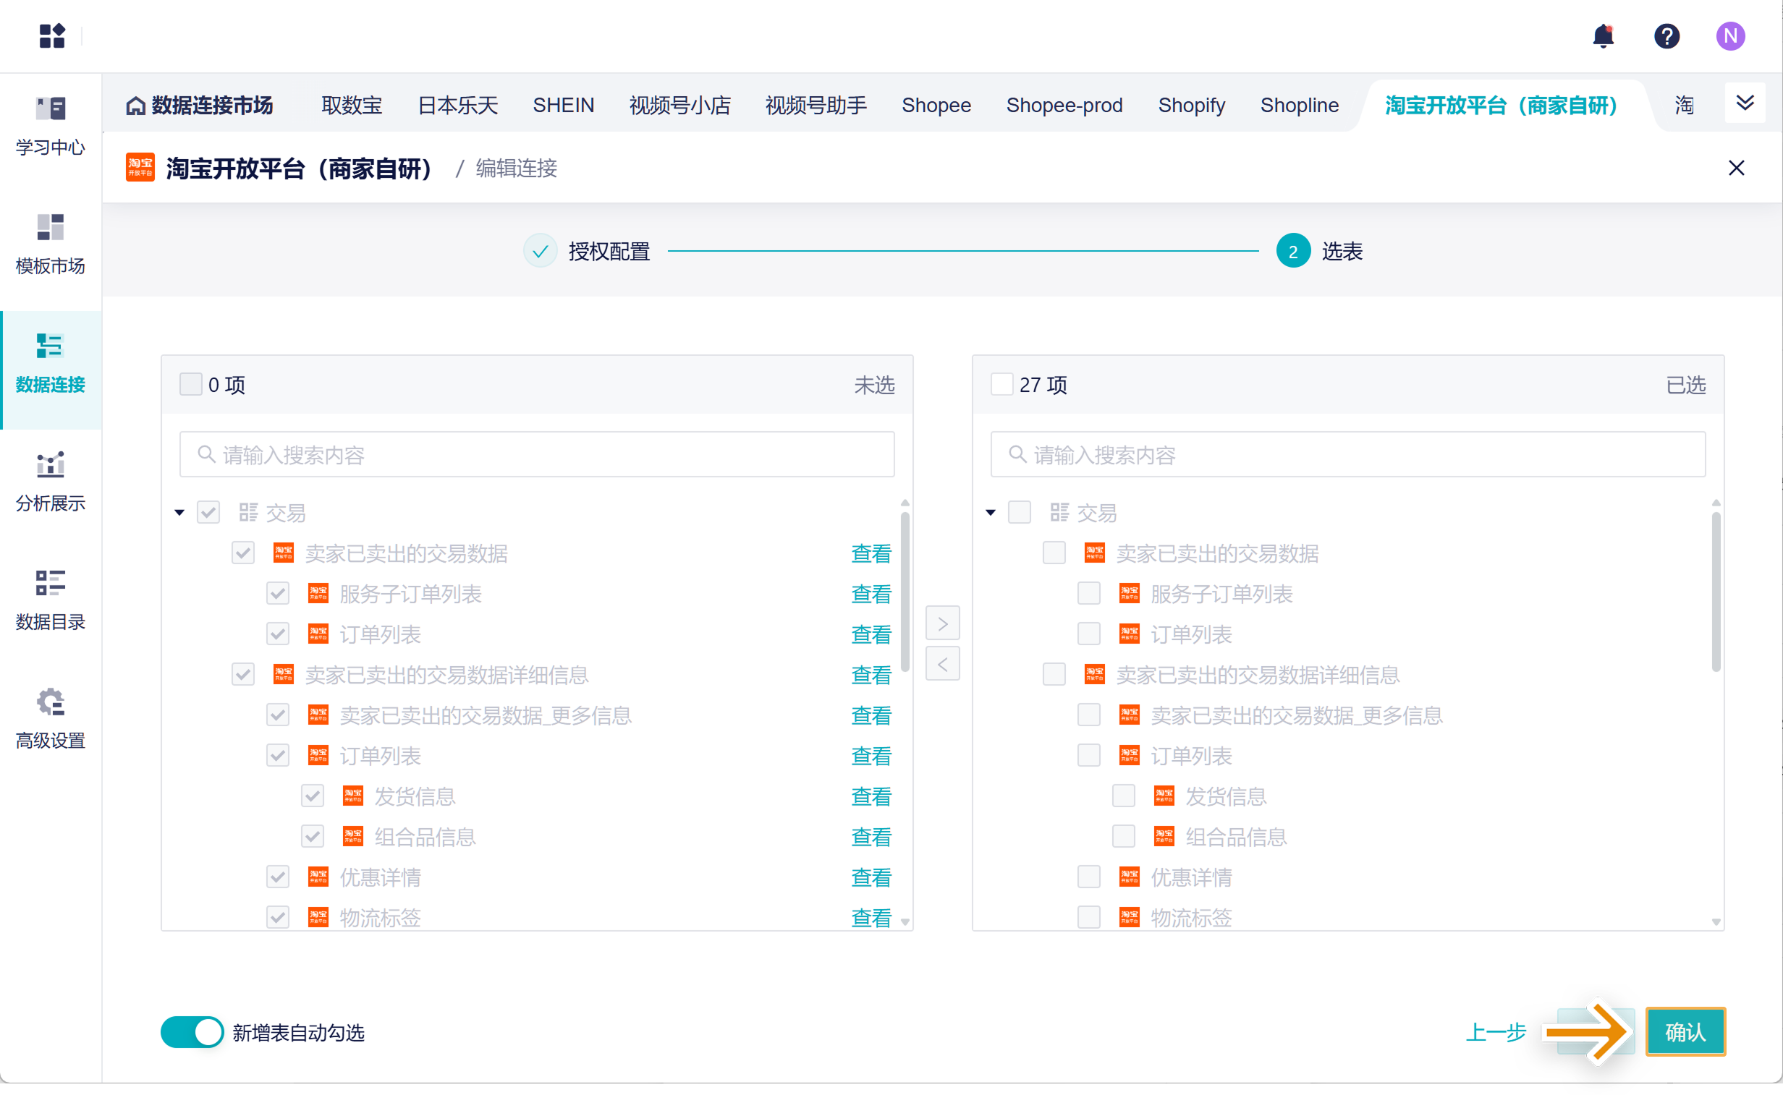Check 发货信息 in the 已选 panel
This screenshot has width=1783, height=1095.
(1124, 796)
